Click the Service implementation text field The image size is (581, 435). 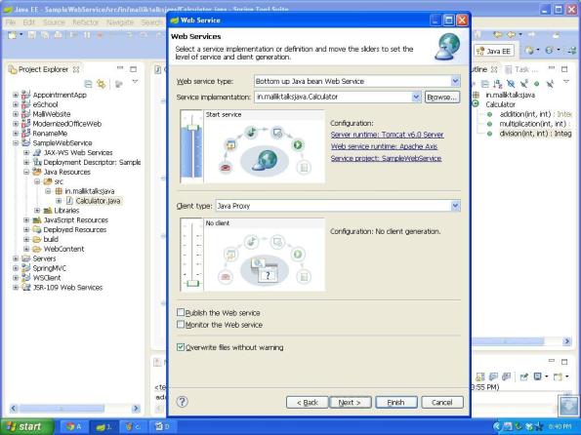[333, 97]
